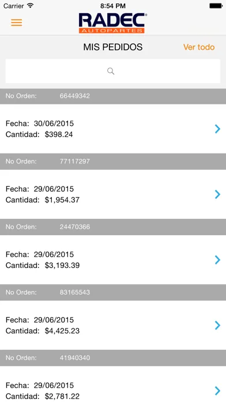Open details chevron for $4,425.23 order
This screenshot has height=402, width=226.
coord(217,325)
